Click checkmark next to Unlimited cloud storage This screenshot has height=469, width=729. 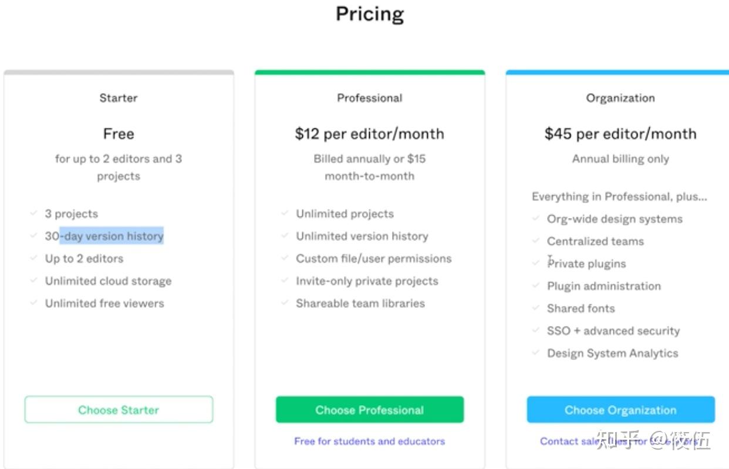tap(33, 281)
